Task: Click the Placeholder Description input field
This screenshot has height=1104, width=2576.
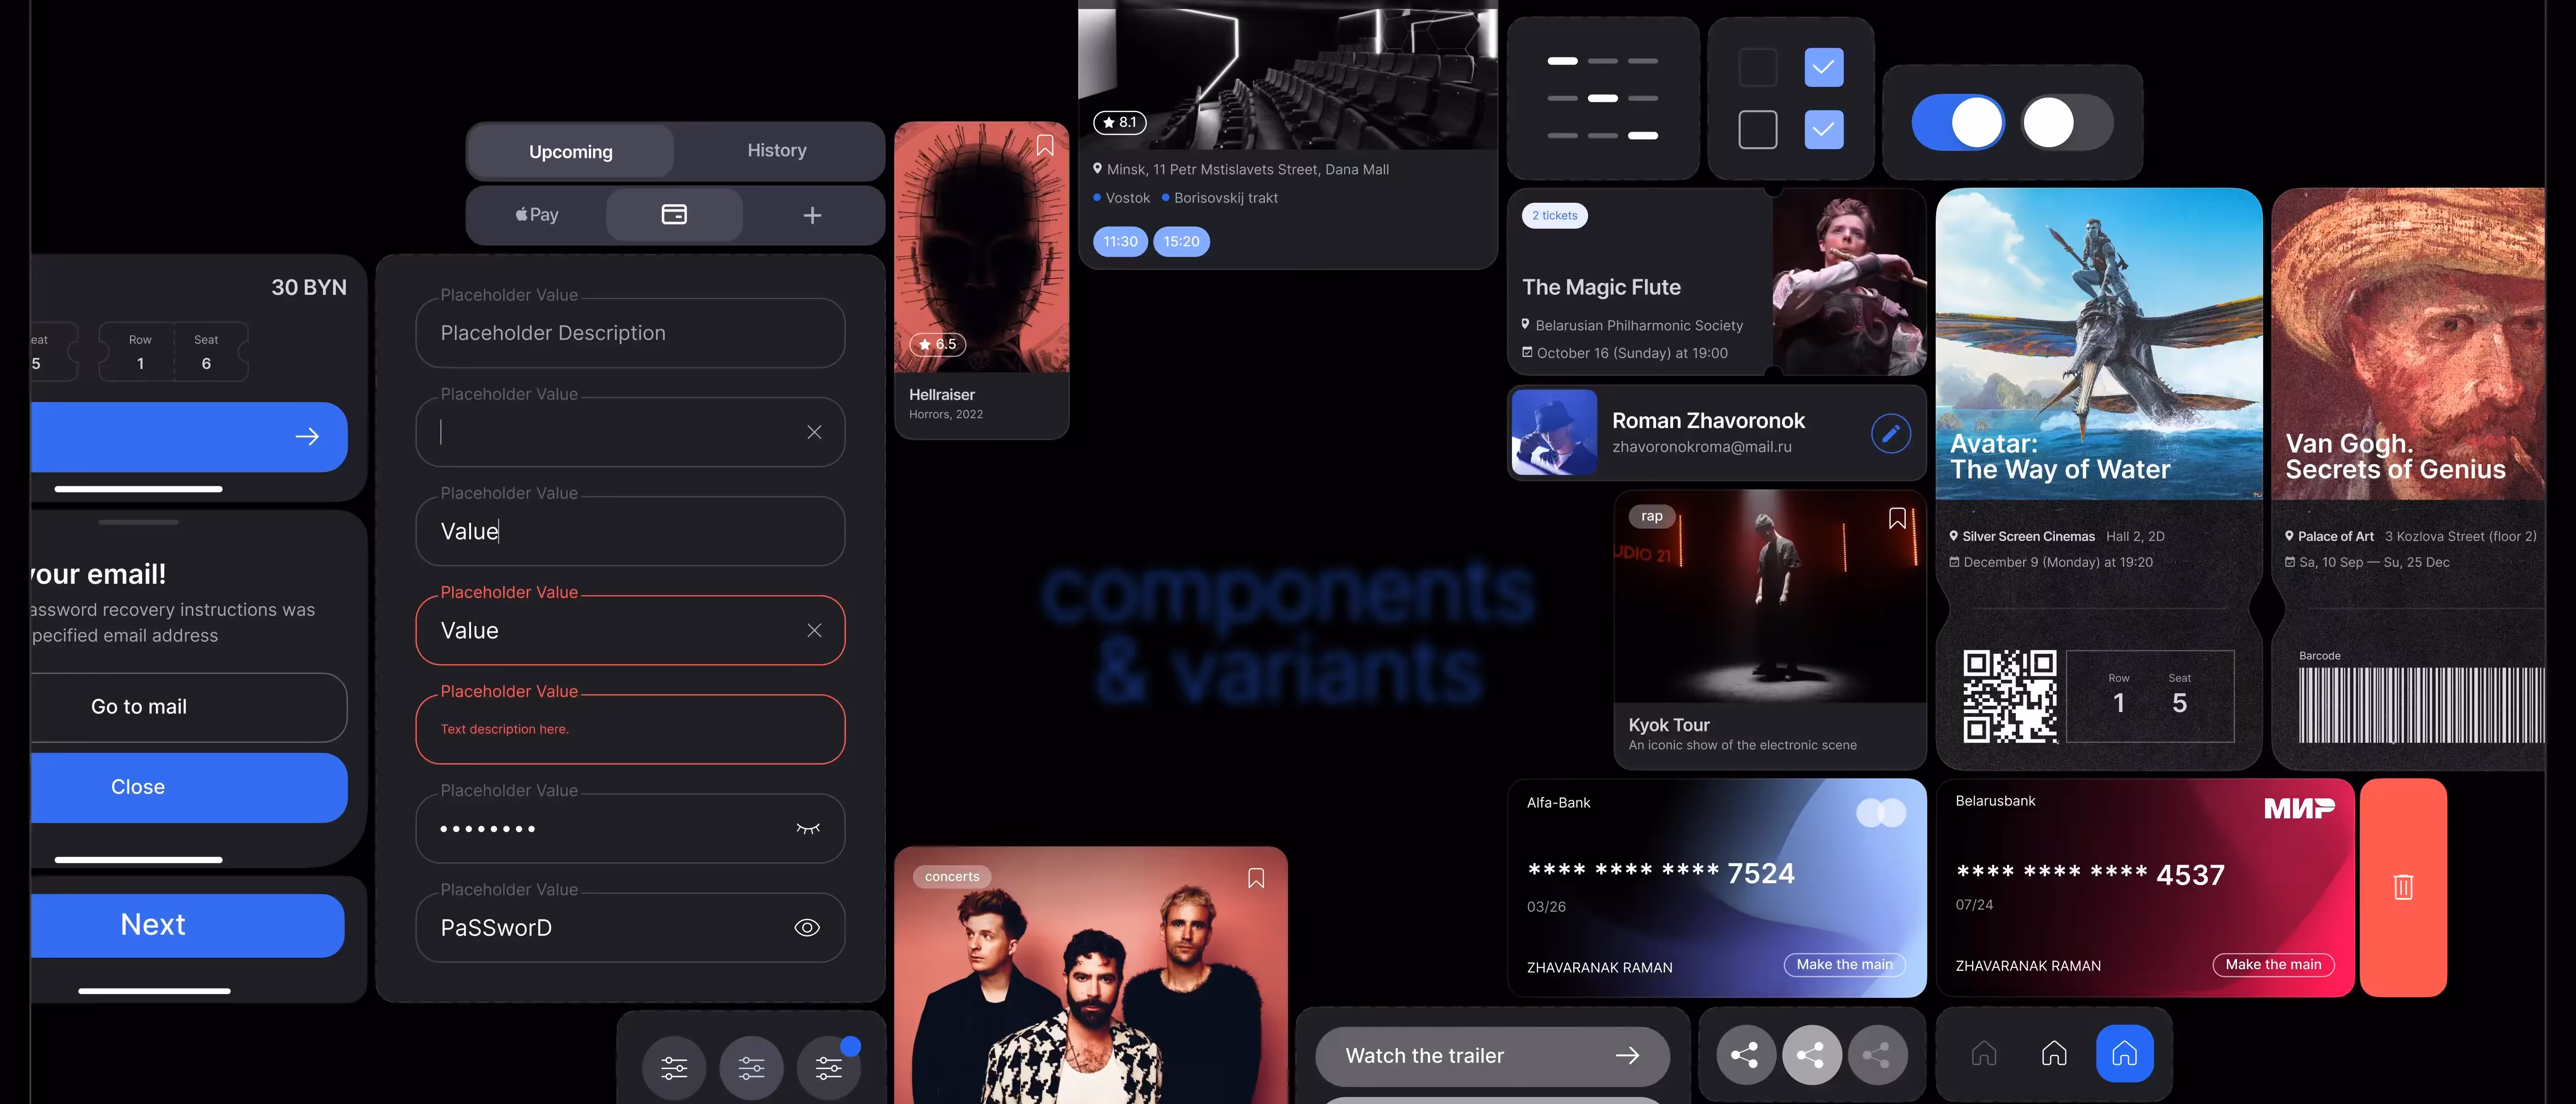Action: click(x=630, y=333)
